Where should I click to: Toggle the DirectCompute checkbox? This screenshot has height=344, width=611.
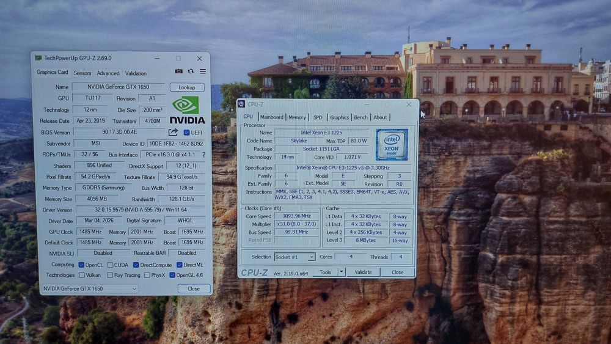(136, 265)
